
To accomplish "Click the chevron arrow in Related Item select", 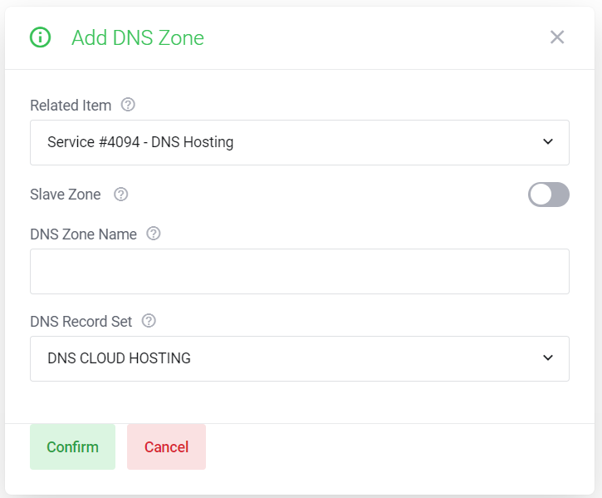I will tap(548, 142).
